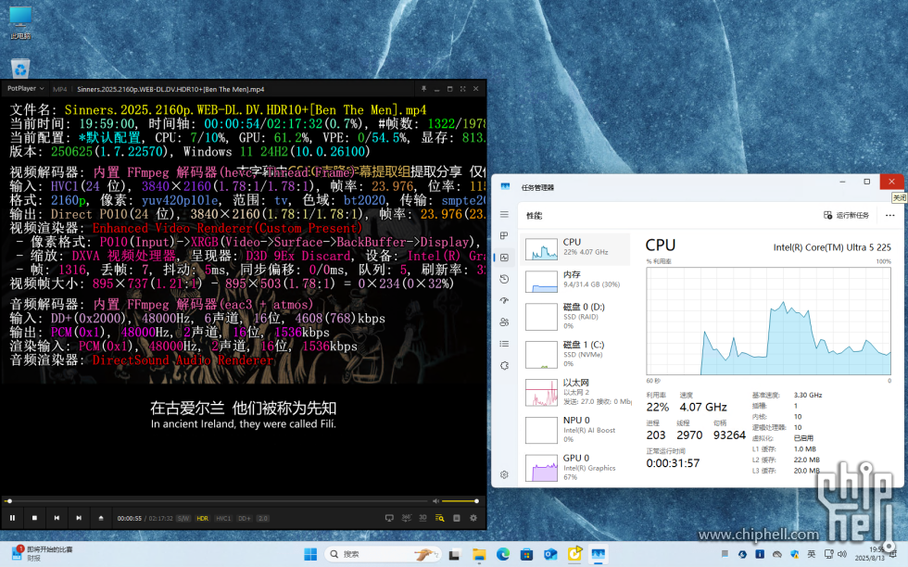Open the widgets news button on taskbar

tap(44, 554)
